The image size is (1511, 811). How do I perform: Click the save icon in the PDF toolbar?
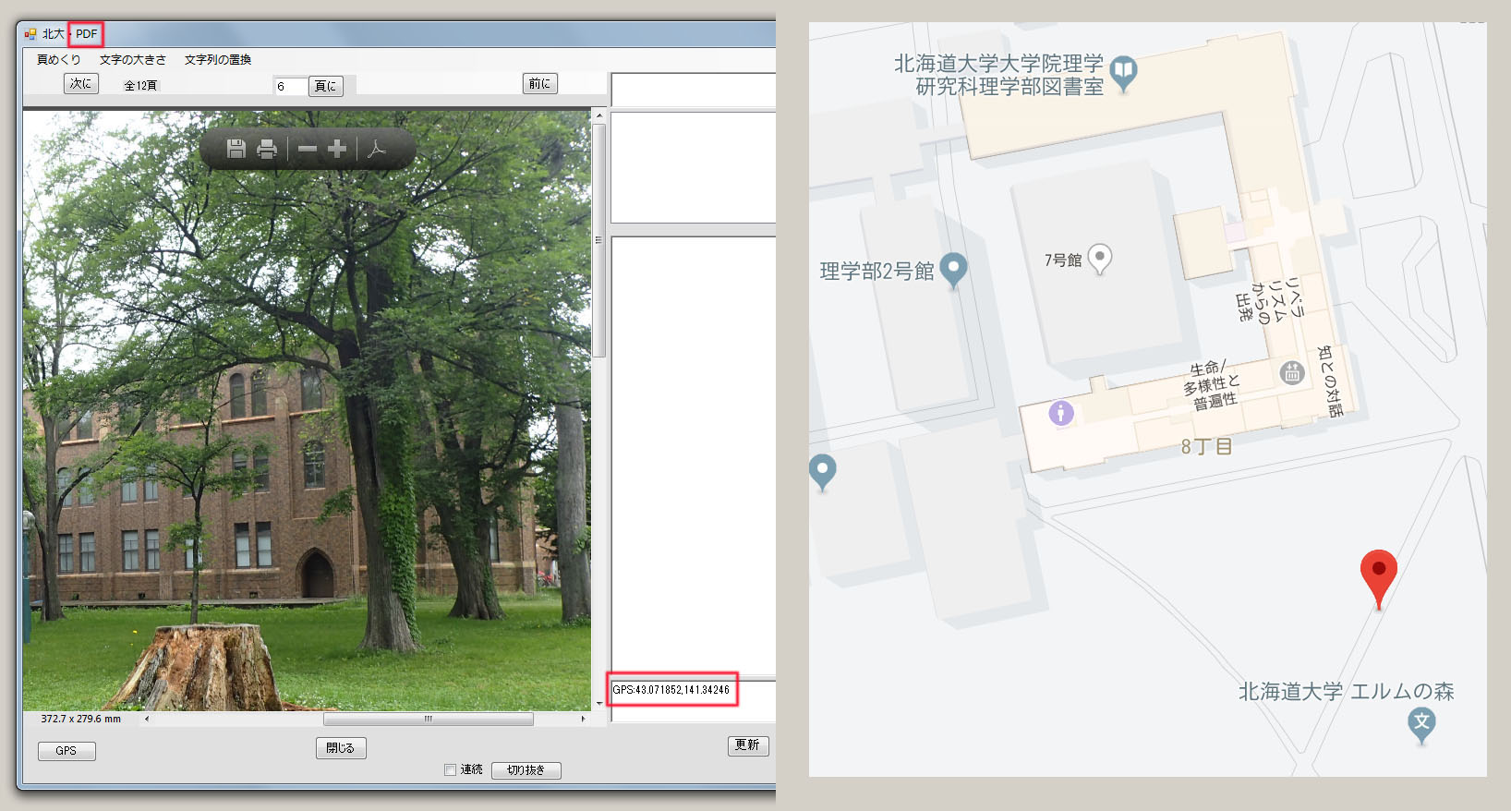[x=236, y=149]
